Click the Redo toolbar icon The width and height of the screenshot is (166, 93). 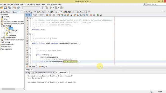tap(19, 8)
